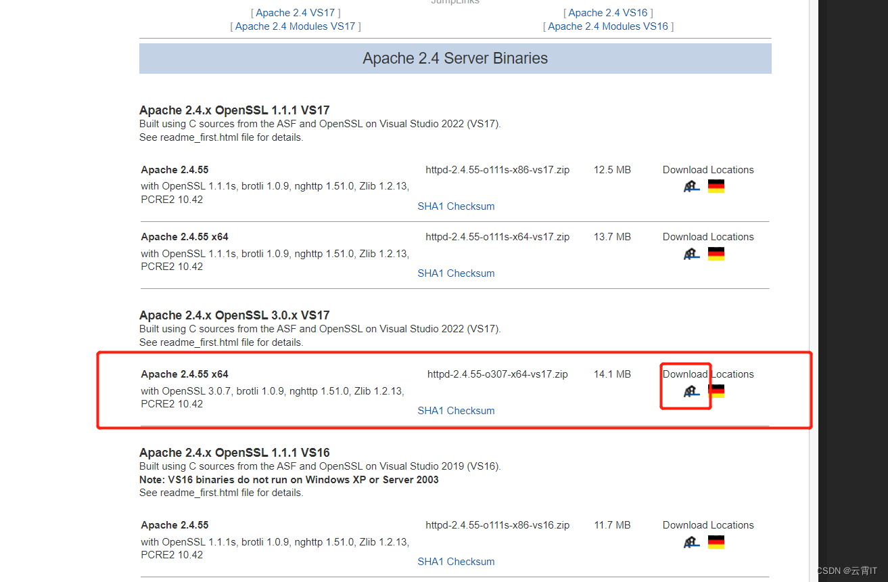The image size is (888, 582).
Task: Click the httpd-2.4.55-o307-x64-vs17.zip filename
Action: (x=498, y=374)
